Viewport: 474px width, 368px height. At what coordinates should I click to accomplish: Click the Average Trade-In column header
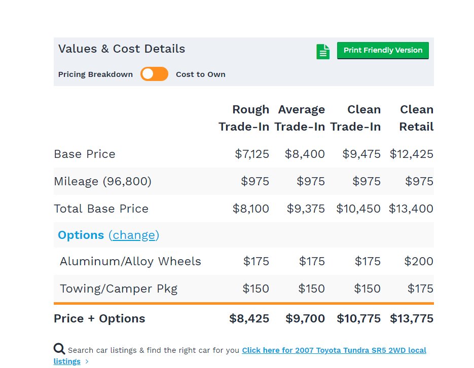[x=300, y=118]
